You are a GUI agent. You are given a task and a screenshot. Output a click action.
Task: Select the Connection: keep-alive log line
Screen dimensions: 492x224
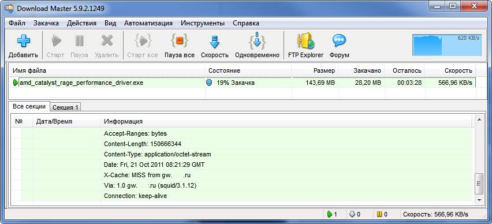pos(241,196)
